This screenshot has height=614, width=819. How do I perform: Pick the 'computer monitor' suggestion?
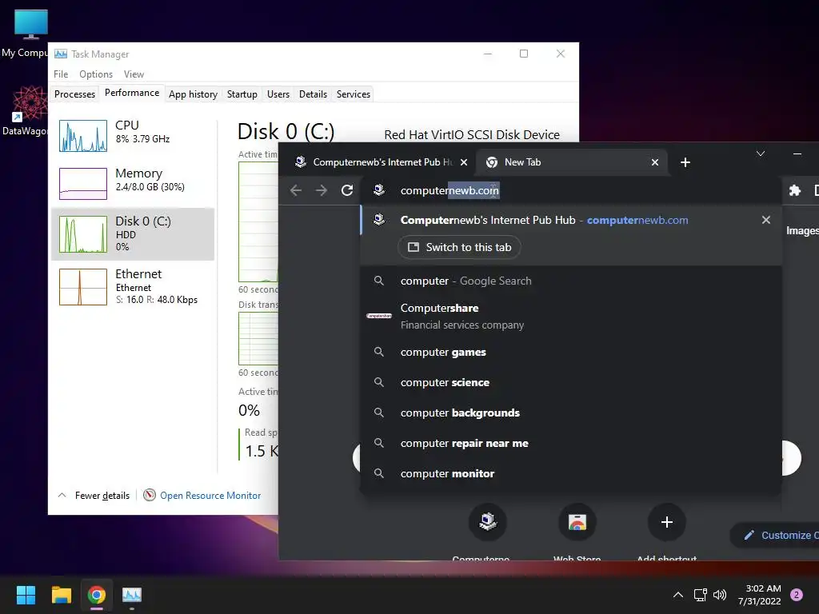point(571,473)
